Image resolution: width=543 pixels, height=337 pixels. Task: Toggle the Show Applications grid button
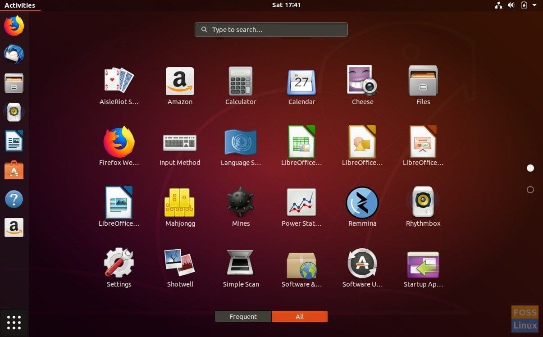14,323
